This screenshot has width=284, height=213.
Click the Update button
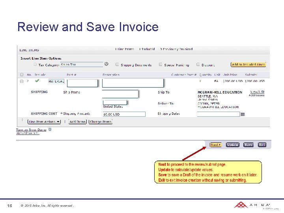(233, 145)
